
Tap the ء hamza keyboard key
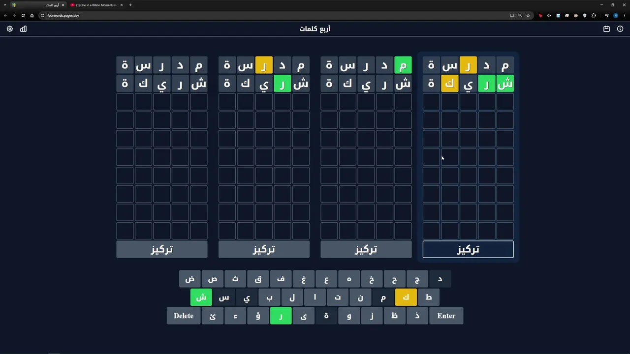click(235, 316)
